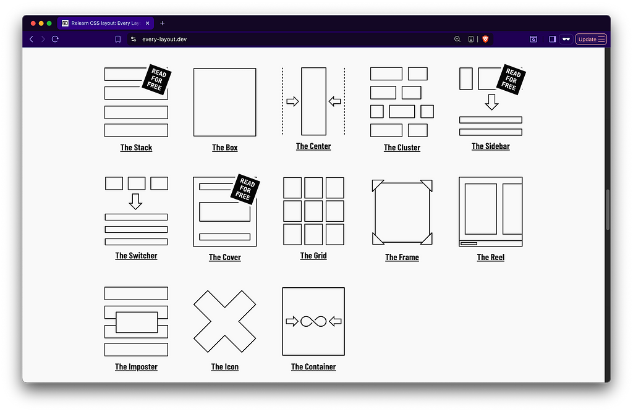Image resolution: width=633 pixels, height=412 pixels.
Task: Go back with the back arrow
Action: 32,39
